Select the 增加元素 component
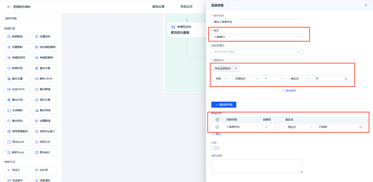Screen dimensions: 373x182 [x=44, y=100]
